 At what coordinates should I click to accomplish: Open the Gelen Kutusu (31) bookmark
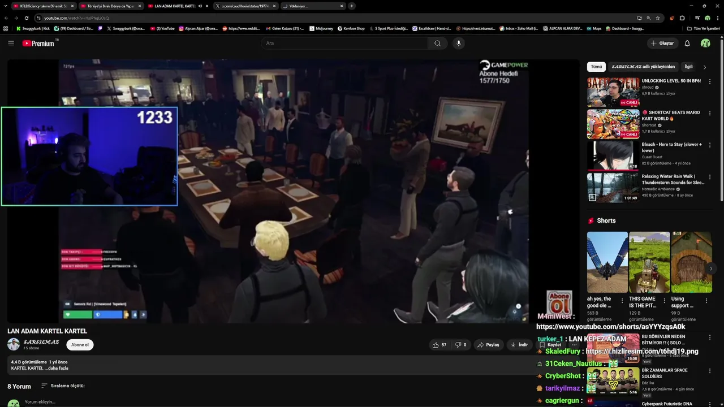[285, 28]
